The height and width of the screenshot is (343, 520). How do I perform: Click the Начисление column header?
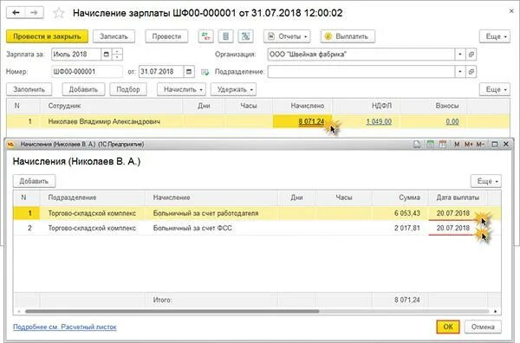click(211, 197)
